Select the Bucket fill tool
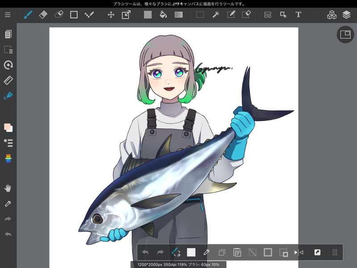 coord(163,15)
